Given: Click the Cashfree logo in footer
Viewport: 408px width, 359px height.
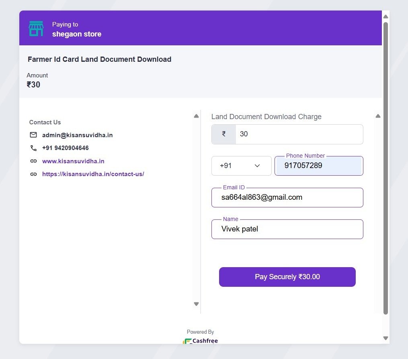Looking at the screenshot, I should (x=200, y=341).
